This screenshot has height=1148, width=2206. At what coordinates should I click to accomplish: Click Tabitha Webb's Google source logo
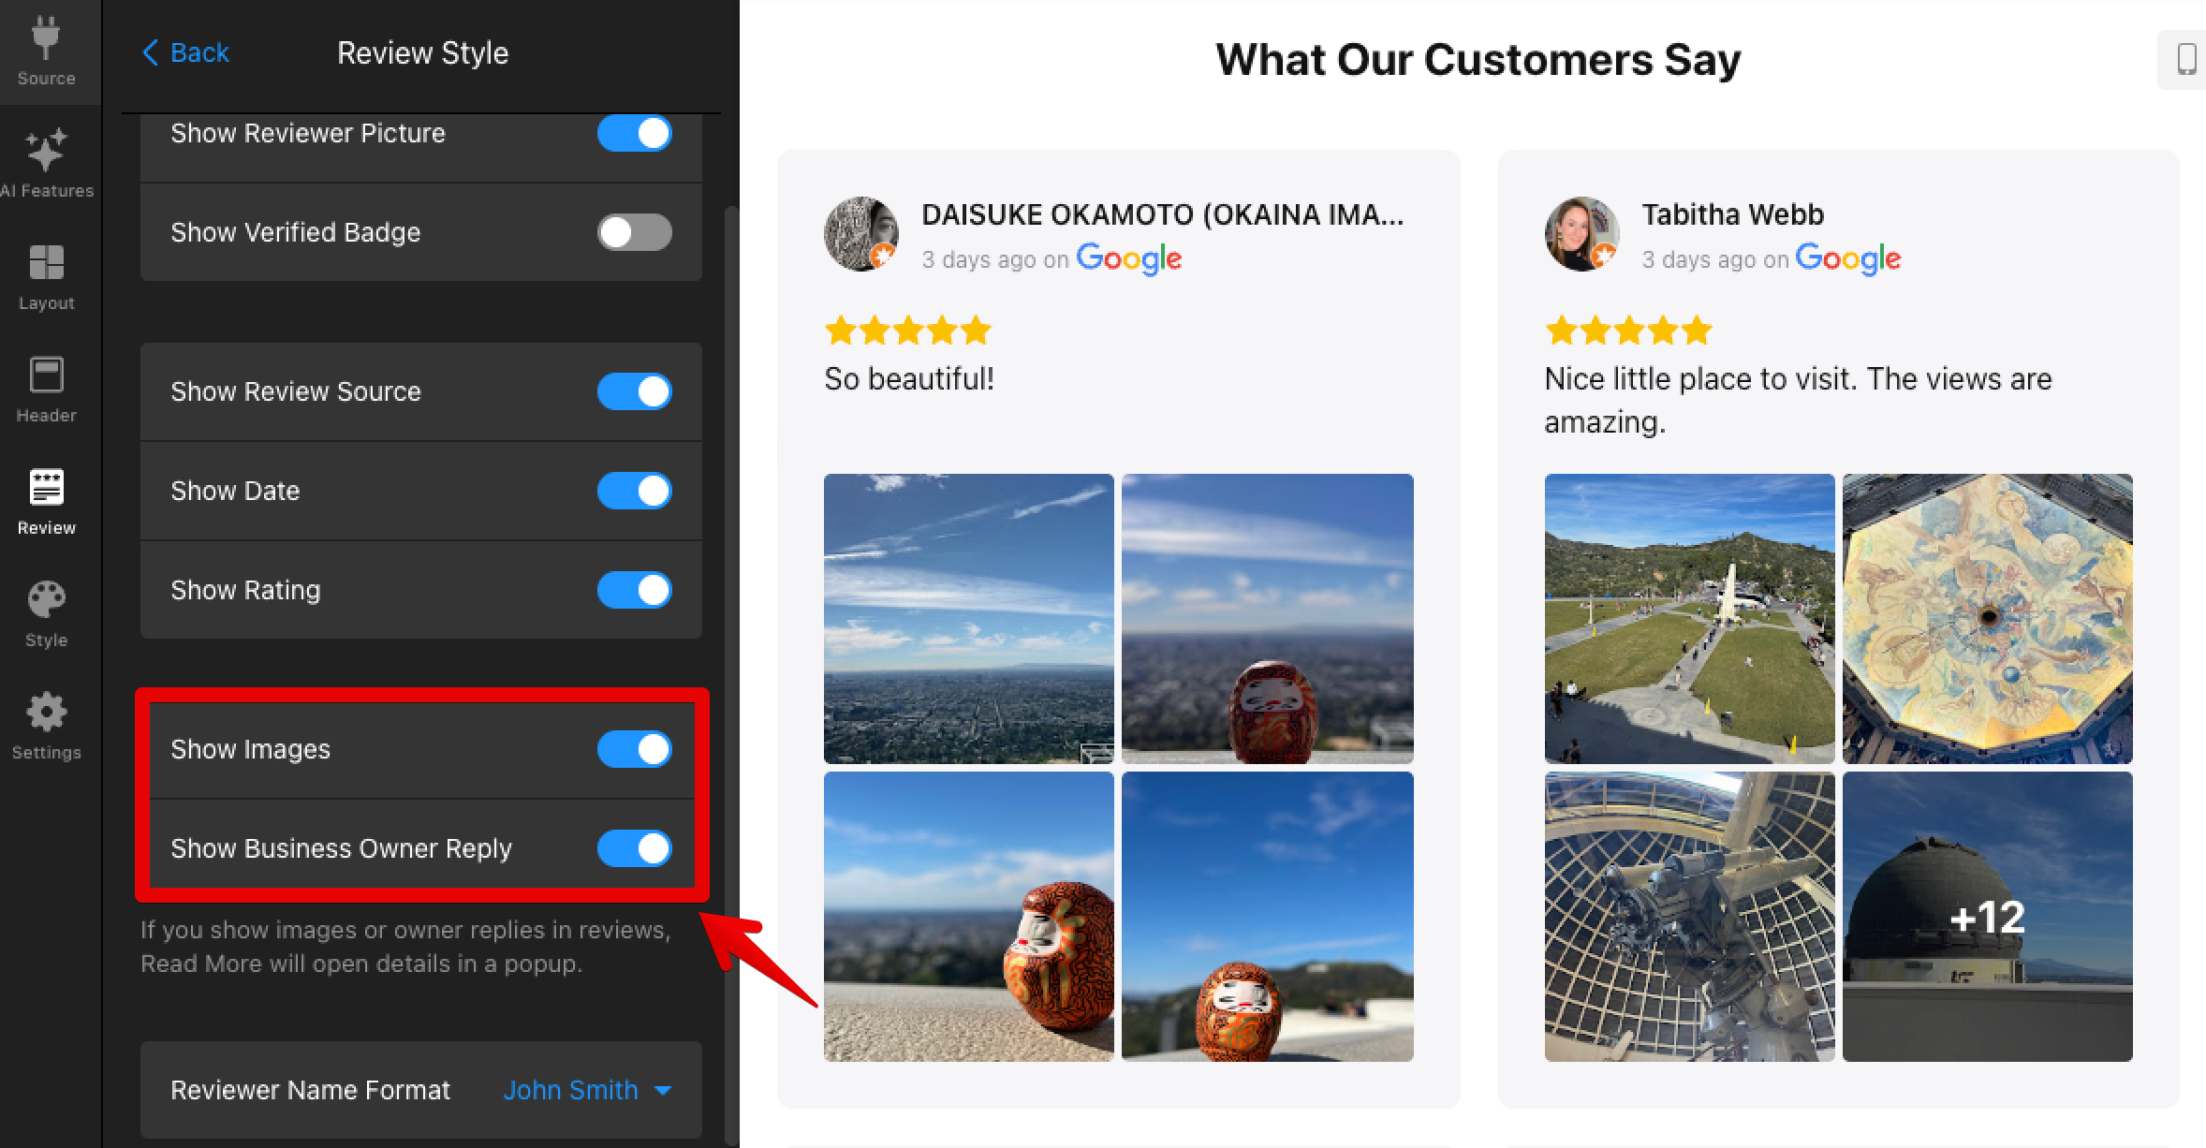[1847, 258]
